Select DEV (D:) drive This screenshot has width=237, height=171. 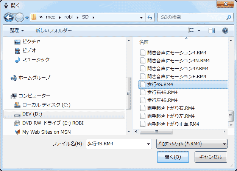coord(32,114)
